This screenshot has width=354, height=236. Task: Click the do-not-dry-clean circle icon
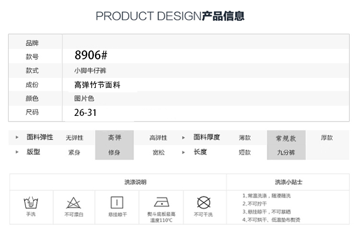203,203
